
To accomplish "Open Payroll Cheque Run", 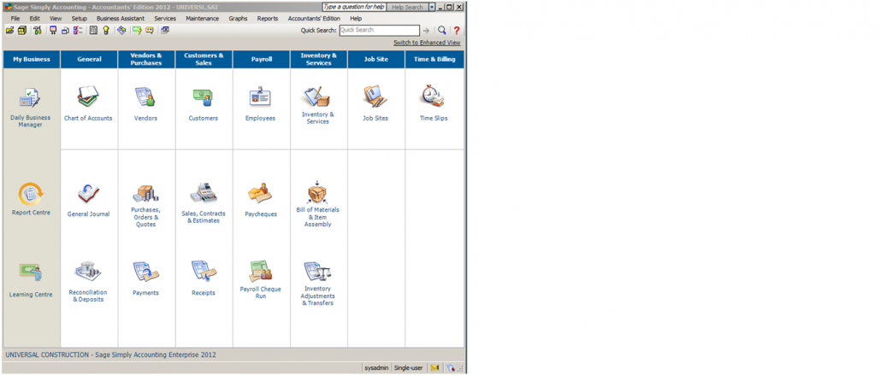I will [260, 271].
